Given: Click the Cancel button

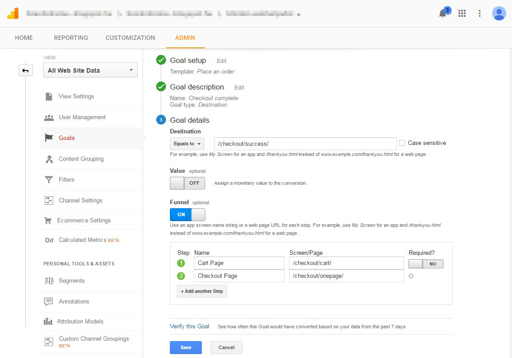Looking at the screenshot, I should click(x=226, y=347).
